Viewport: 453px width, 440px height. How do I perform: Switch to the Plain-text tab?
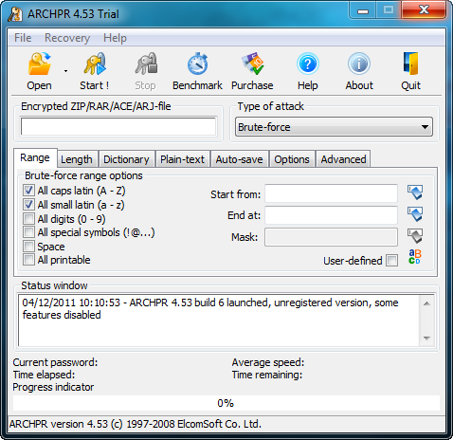pos(183,159)
